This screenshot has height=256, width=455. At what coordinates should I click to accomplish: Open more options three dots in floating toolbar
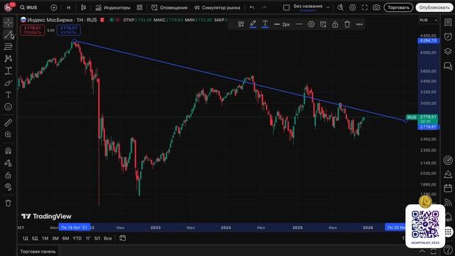coord(359,24)
